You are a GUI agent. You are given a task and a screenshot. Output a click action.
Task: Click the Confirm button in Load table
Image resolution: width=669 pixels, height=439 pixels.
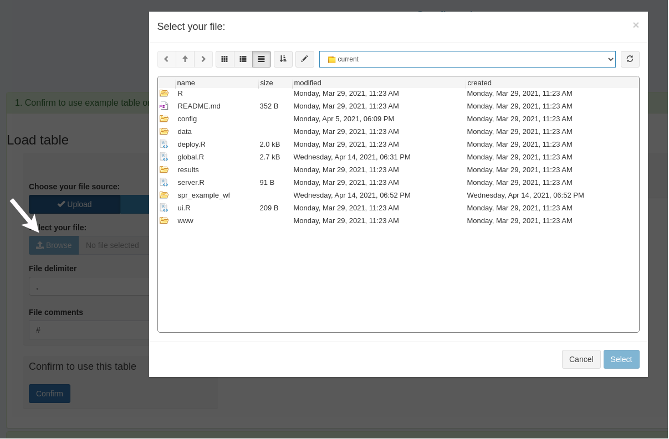[49, 394]
